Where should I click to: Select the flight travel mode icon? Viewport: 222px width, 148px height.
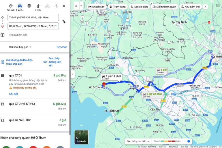tap(56, 6)
